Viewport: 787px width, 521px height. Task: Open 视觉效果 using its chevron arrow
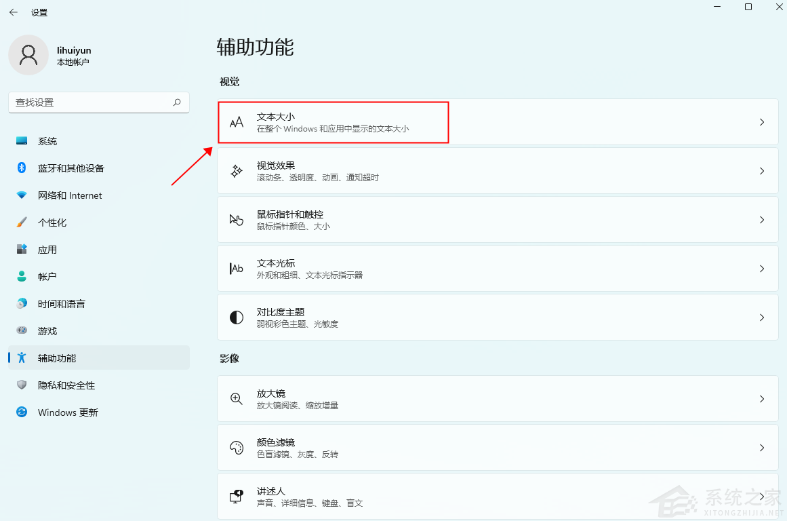762,171
